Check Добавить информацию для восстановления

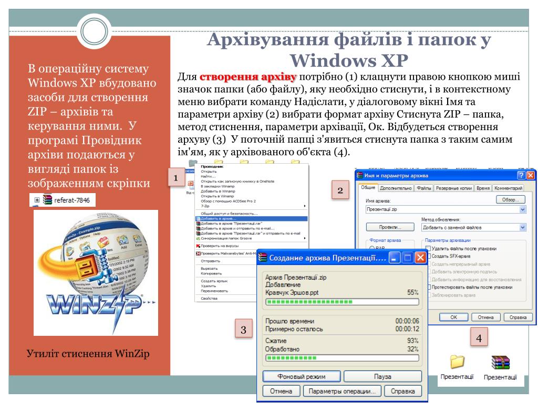429,280
